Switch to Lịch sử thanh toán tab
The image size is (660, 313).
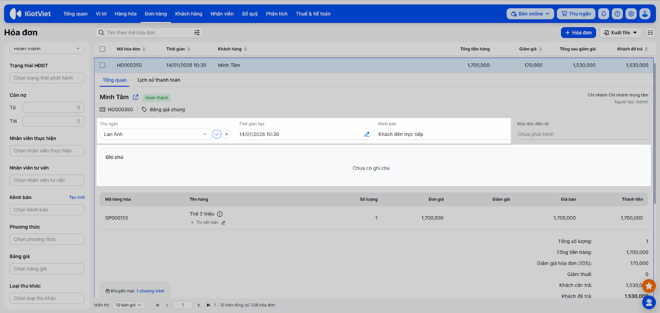[159, 80]
